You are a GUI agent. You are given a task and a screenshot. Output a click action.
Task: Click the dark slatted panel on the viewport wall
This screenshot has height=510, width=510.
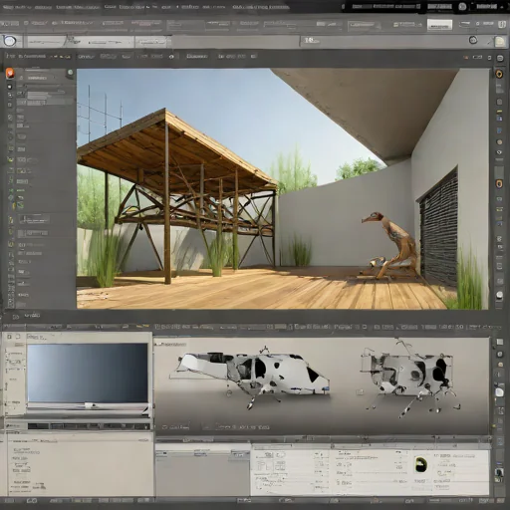coord(438,227)
